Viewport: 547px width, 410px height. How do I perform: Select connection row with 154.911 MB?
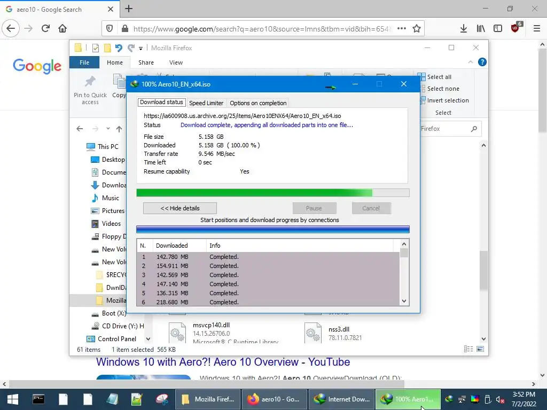click(268, 266)
